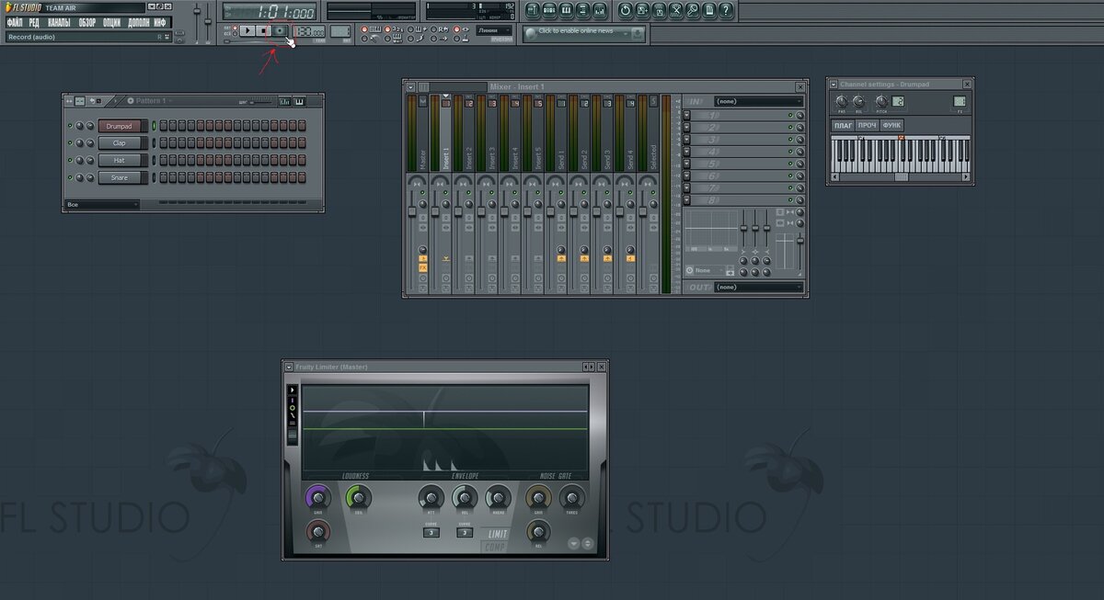Open mixer effect slot 8 arrow menu

[686, 199]
